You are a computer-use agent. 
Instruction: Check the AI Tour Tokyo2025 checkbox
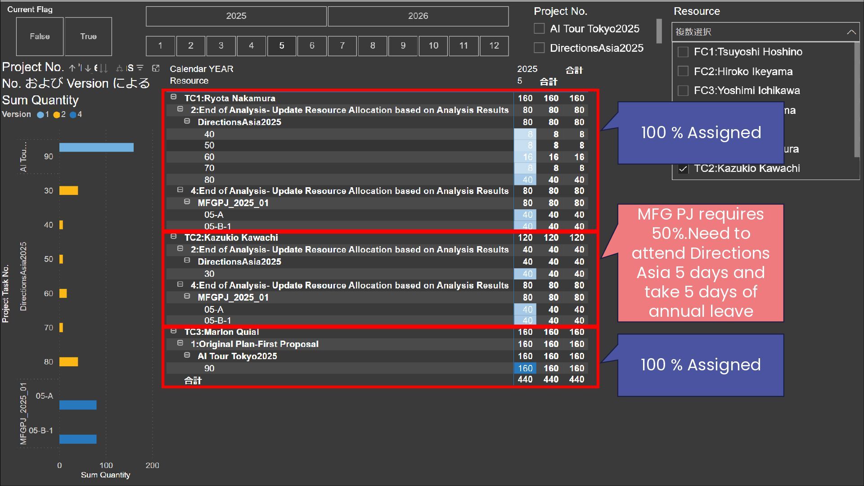click(539, 29)
